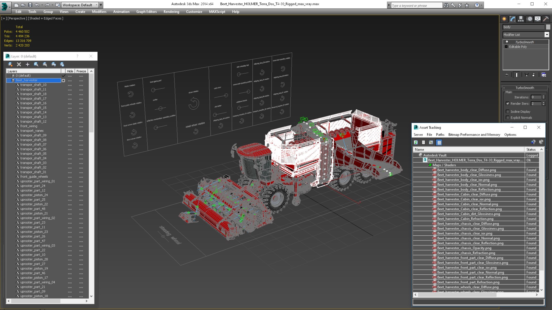The width and height of the screenshot is (552, 310).
Task: Click the New Scene toolbar icon
Action: [x=16, y=5]
